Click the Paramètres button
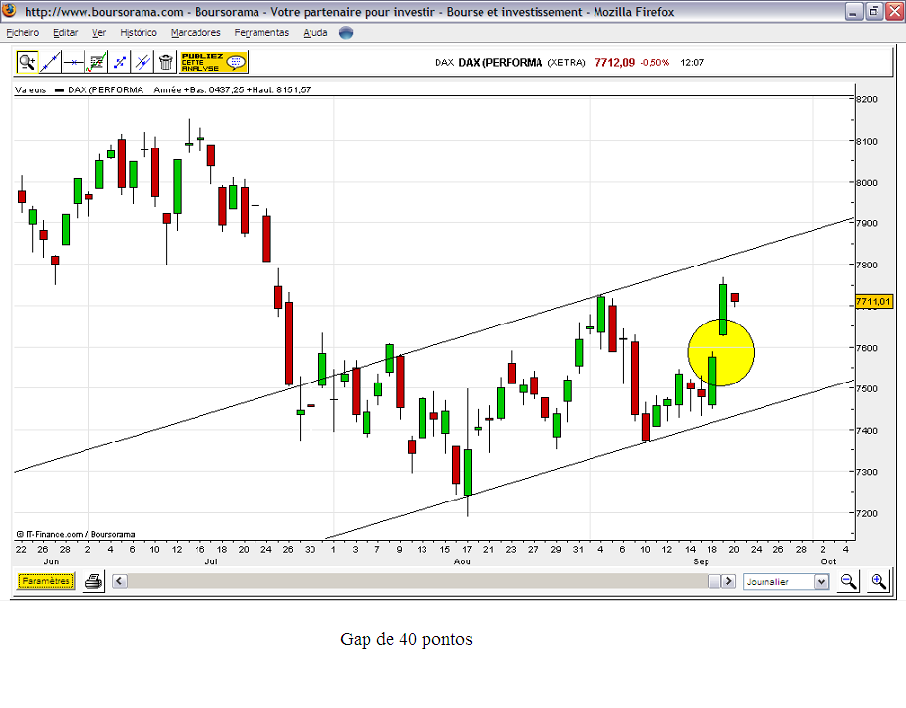The height and width of the screenshot is (708, 906). [45, 581]
